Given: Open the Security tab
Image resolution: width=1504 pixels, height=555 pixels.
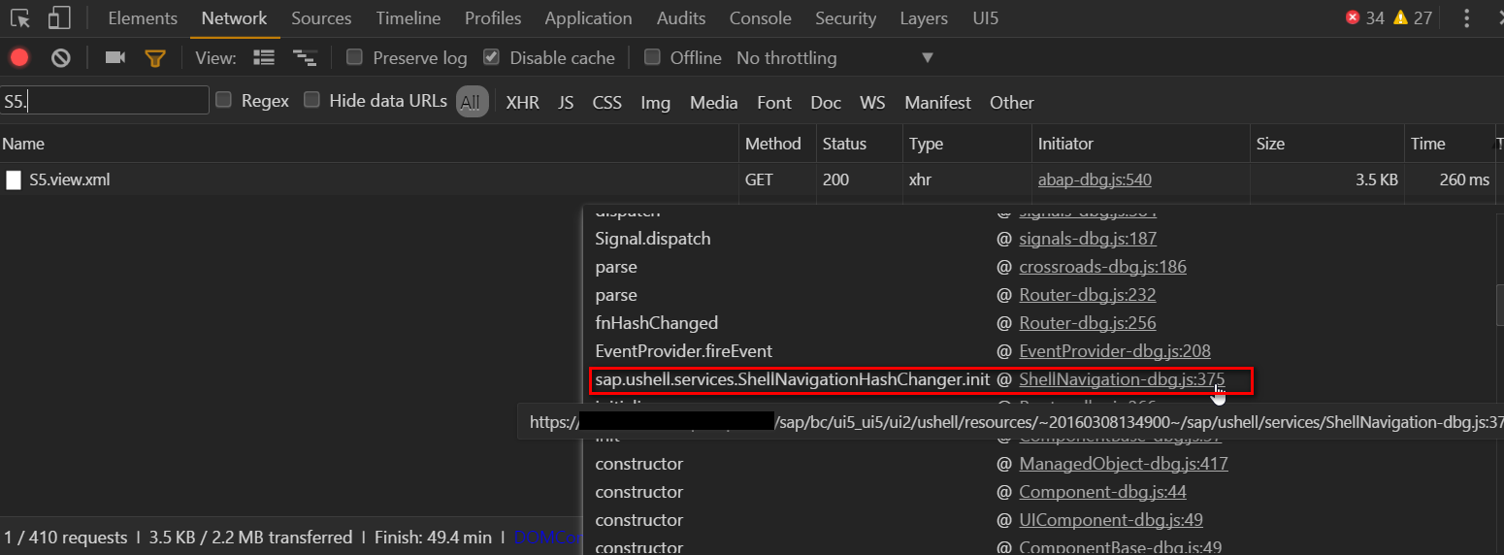Looking at the screenshot, I should coord(846,18).
